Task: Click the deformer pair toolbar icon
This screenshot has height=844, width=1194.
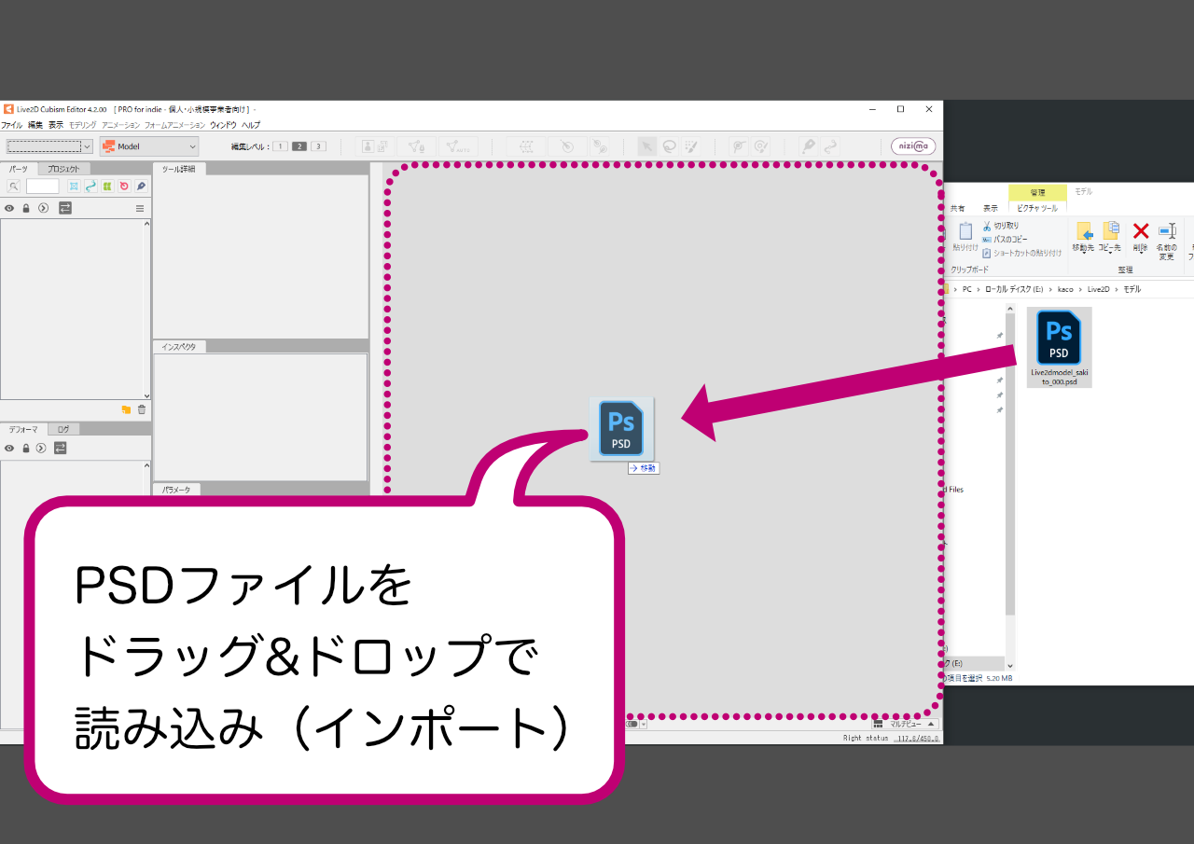Action: (x=601, y=146)
